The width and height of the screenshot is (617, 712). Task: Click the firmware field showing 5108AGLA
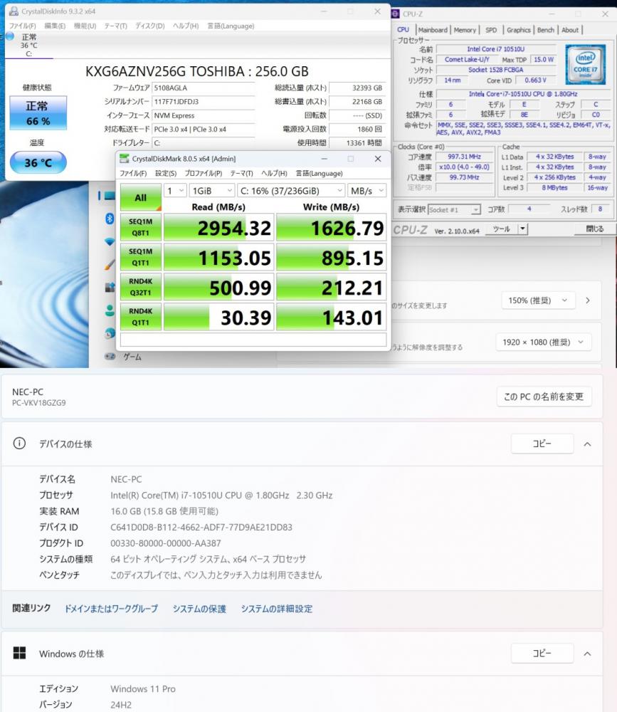(x=204, y=88)
